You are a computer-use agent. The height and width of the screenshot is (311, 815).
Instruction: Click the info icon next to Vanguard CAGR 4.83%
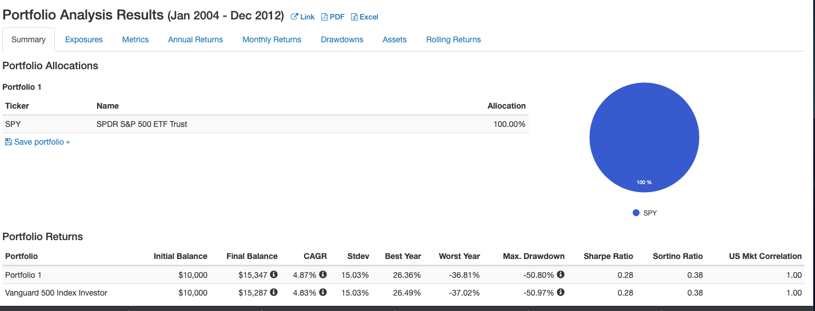pos(323,293)
